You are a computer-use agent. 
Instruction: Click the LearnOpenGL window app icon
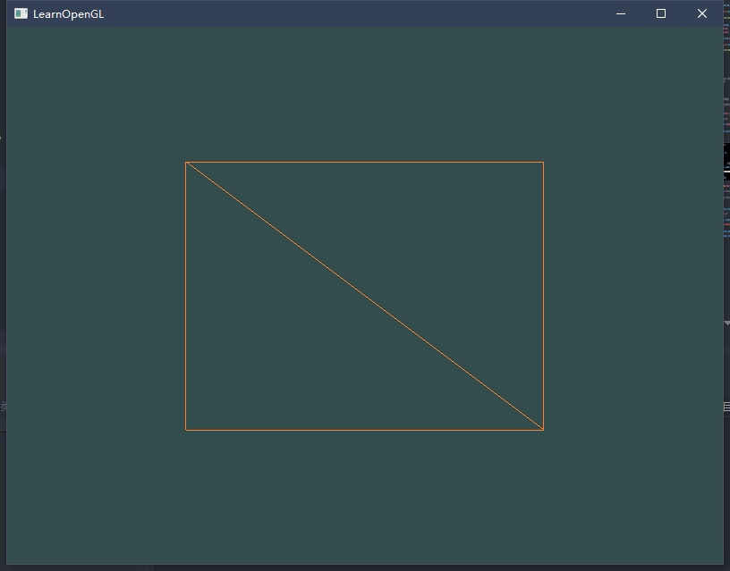click(21, 13)
